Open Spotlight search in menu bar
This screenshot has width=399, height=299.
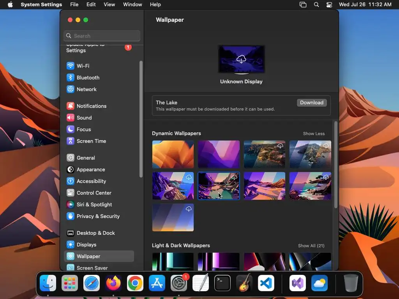(x=316, y=5)
